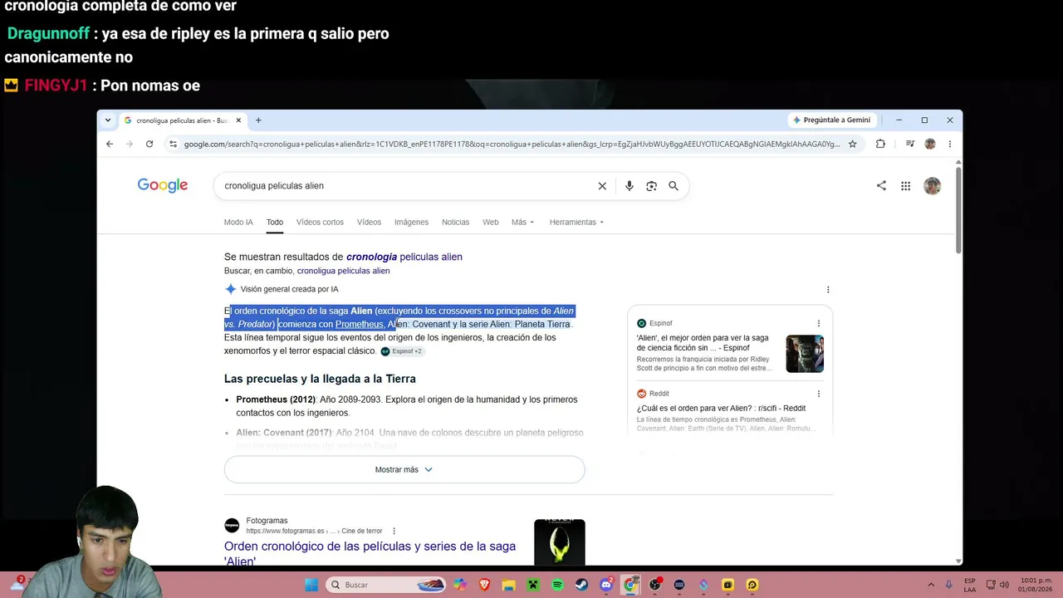
Task: Open the Chrome three-dot menu
Action: click(950, 144)
